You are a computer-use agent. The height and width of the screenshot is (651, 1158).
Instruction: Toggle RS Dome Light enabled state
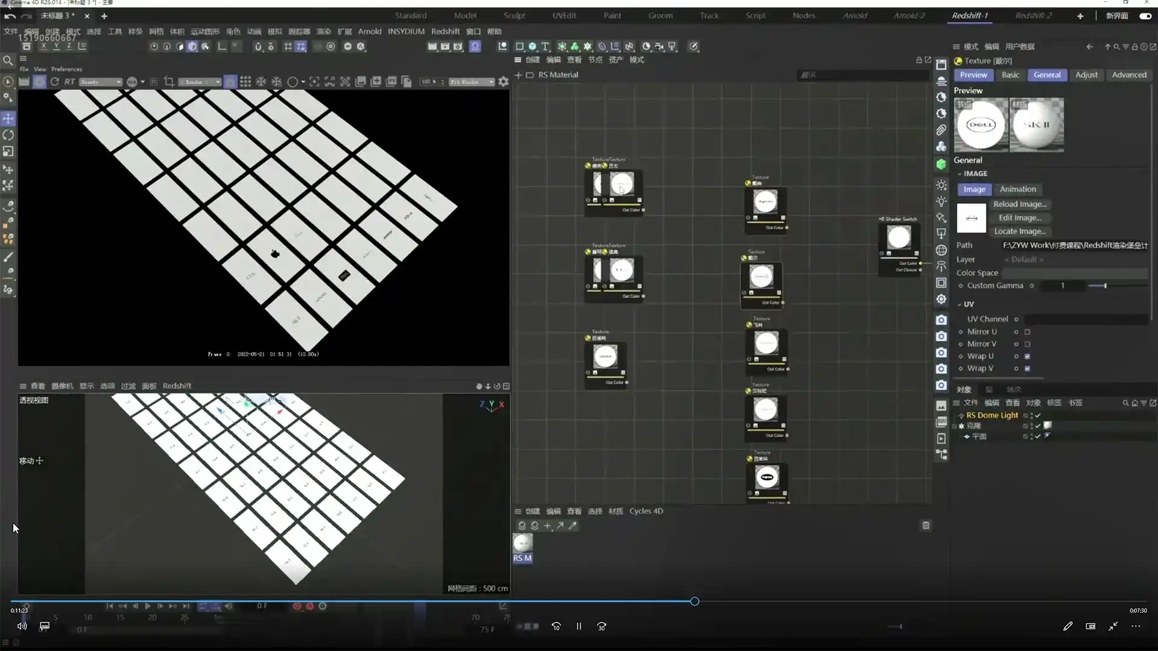(1037, 415)
